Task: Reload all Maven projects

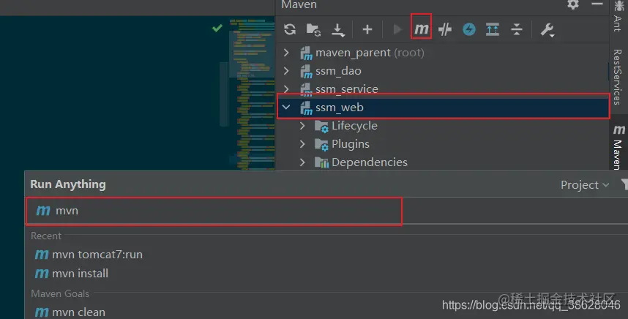Action: coord(290,29)
